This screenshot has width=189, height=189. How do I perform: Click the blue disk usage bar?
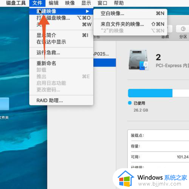click(150, 93)
